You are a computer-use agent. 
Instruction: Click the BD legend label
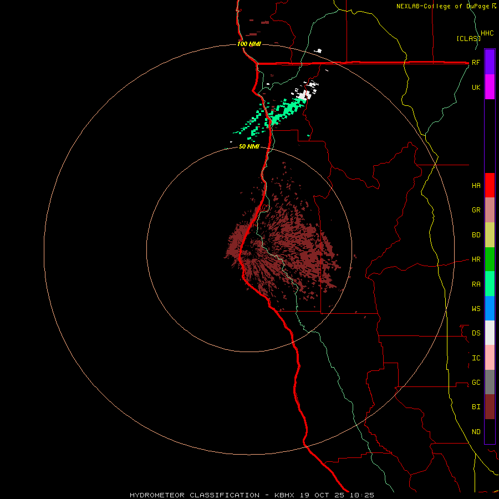[x=476, y=235]
